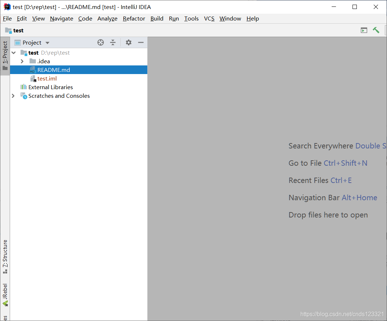Open the View menu
Viewport: 387px width, 321px height.
tap(38, 19)
